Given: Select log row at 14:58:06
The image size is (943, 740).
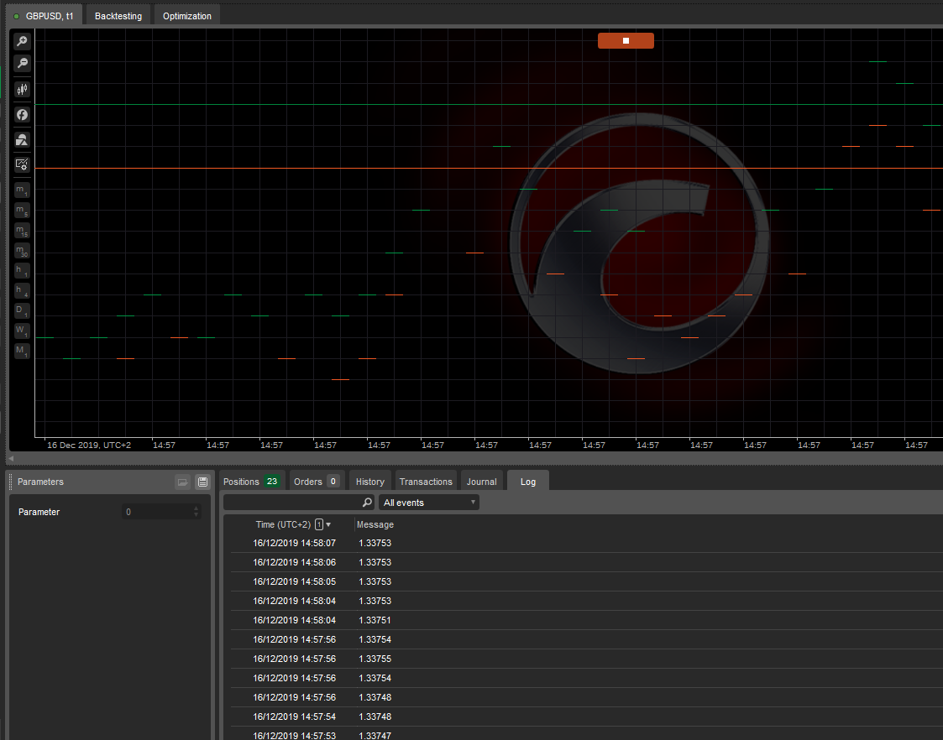Looking at the screenshot, I should click(586, 562).
